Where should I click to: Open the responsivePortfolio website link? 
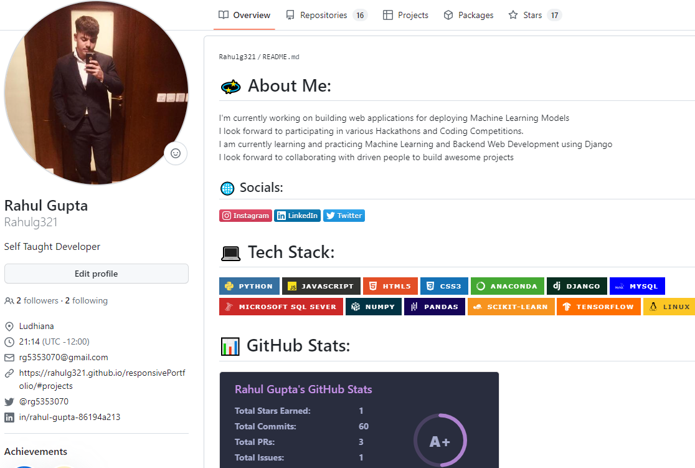(102, 380)
